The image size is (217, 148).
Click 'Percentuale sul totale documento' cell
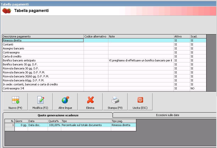[86, 125]
